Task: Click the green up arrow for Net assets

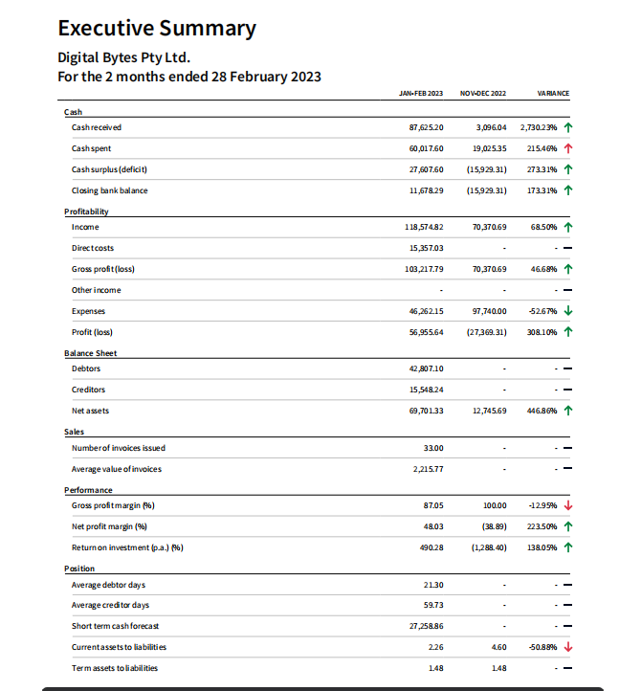Action: tap(567, 411)
